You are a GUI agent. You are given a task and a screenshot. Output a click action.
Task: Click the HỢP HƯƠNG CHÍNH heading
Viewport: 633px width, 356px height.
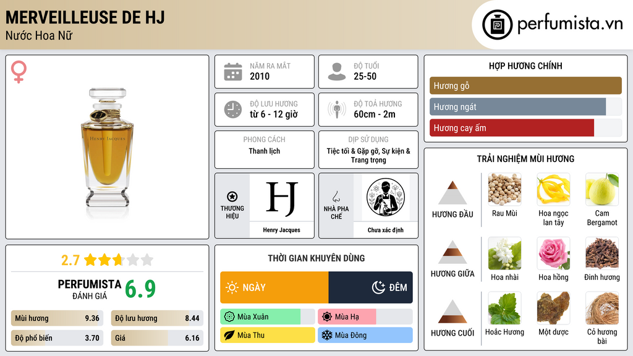pos(525,66)
